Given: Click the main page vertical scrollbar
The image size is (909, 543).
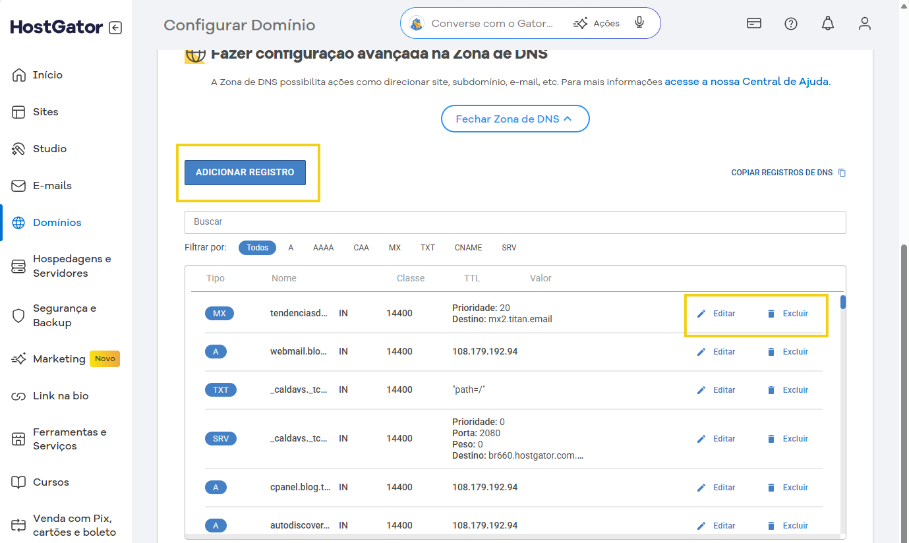Looking at the screenshot, I should [904, 393].
